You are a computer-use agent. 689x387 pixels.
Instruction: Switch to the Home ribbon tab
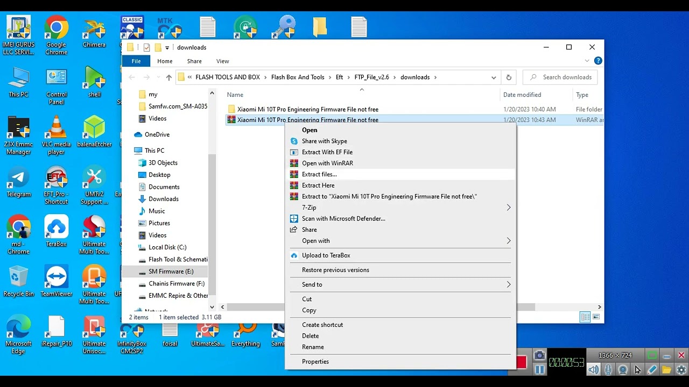click(165, 61)
